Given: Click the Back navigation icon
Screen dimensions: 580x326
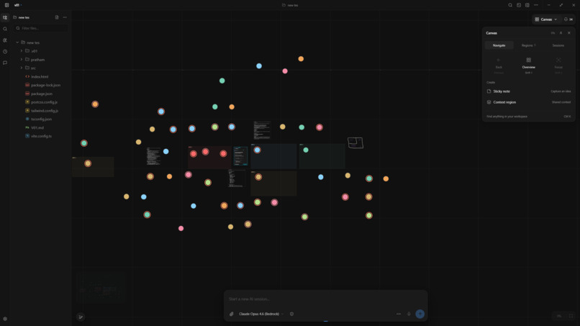Looking at the screenshot, I should (x=499, y=60).
